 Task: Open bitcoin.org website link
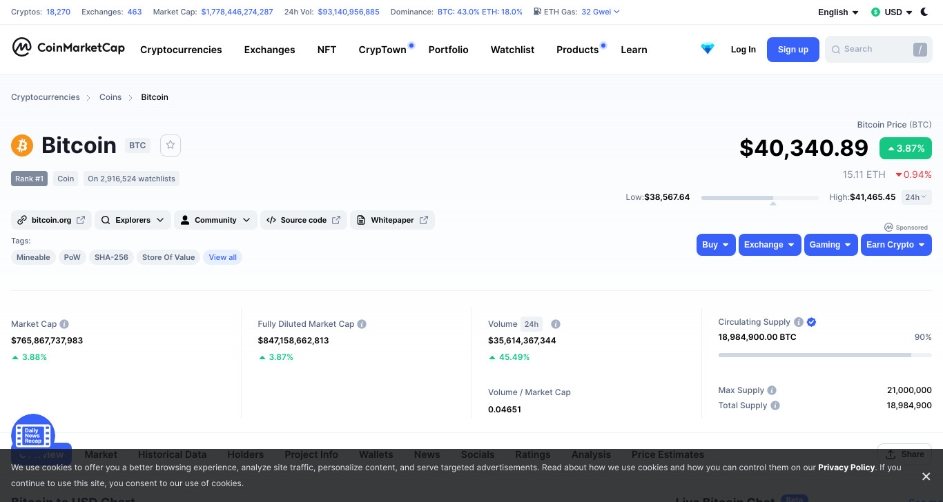click(51, 220)
